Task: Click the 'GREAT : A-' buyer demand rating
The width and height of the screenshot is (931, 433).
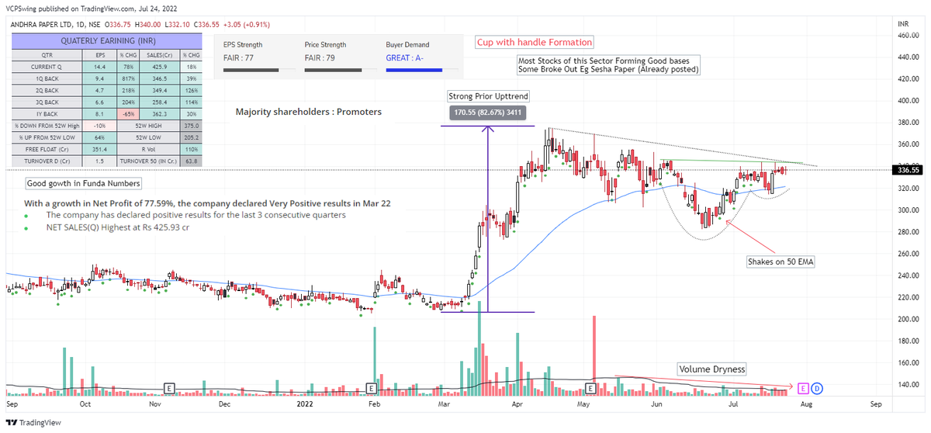Action: pos(405,57)
